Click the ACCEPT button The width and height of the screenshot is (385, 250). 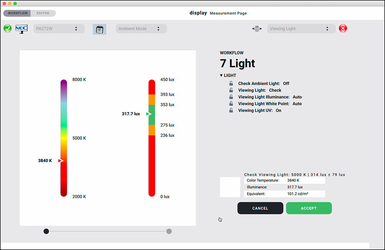tap(309, 208)
